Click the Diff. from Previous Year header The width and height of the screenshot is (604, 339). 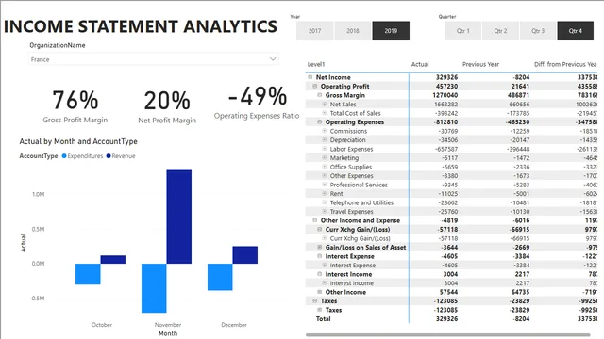(565, 64)
